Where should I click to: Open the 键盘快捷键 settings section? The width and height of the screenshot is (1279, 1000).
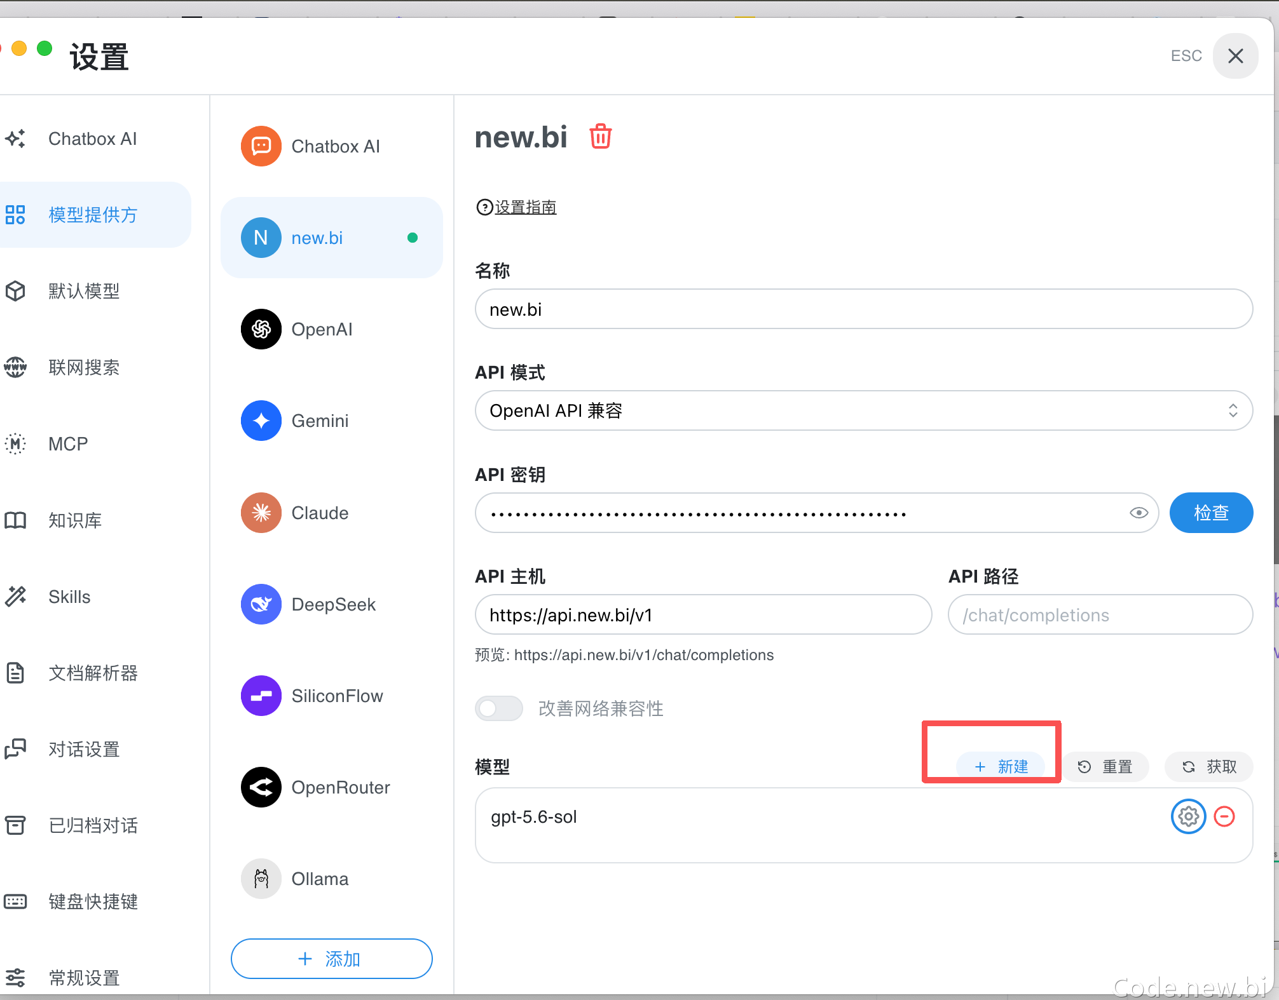pos(95,902)
